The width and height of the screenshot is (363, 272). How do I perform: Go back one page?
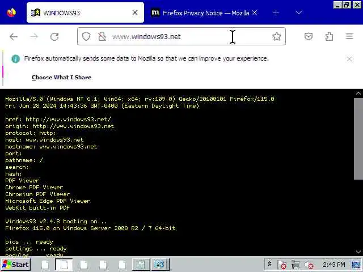pos(14,36)
